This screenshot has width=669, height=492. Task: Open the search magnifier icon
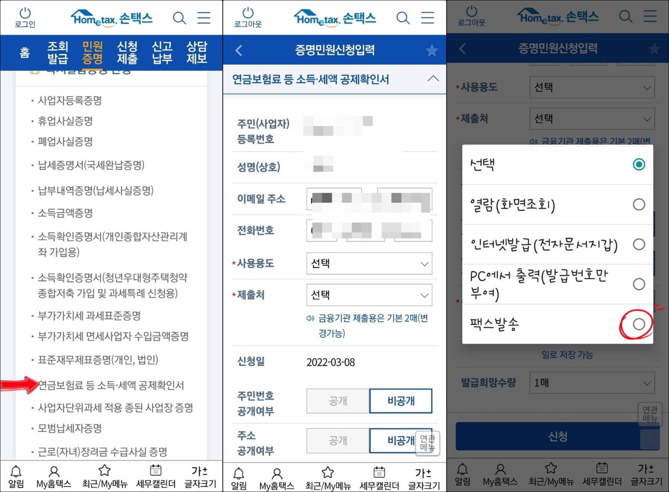pyautogui.click(x=180, y=17)
